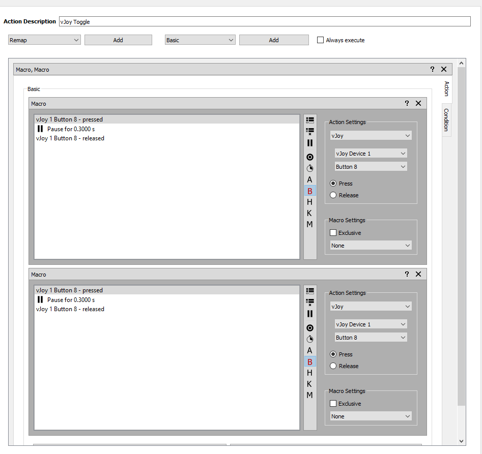Remove the second Macro panel with its X
Screen dimensions: 482x454
click(x=418, y=274)
